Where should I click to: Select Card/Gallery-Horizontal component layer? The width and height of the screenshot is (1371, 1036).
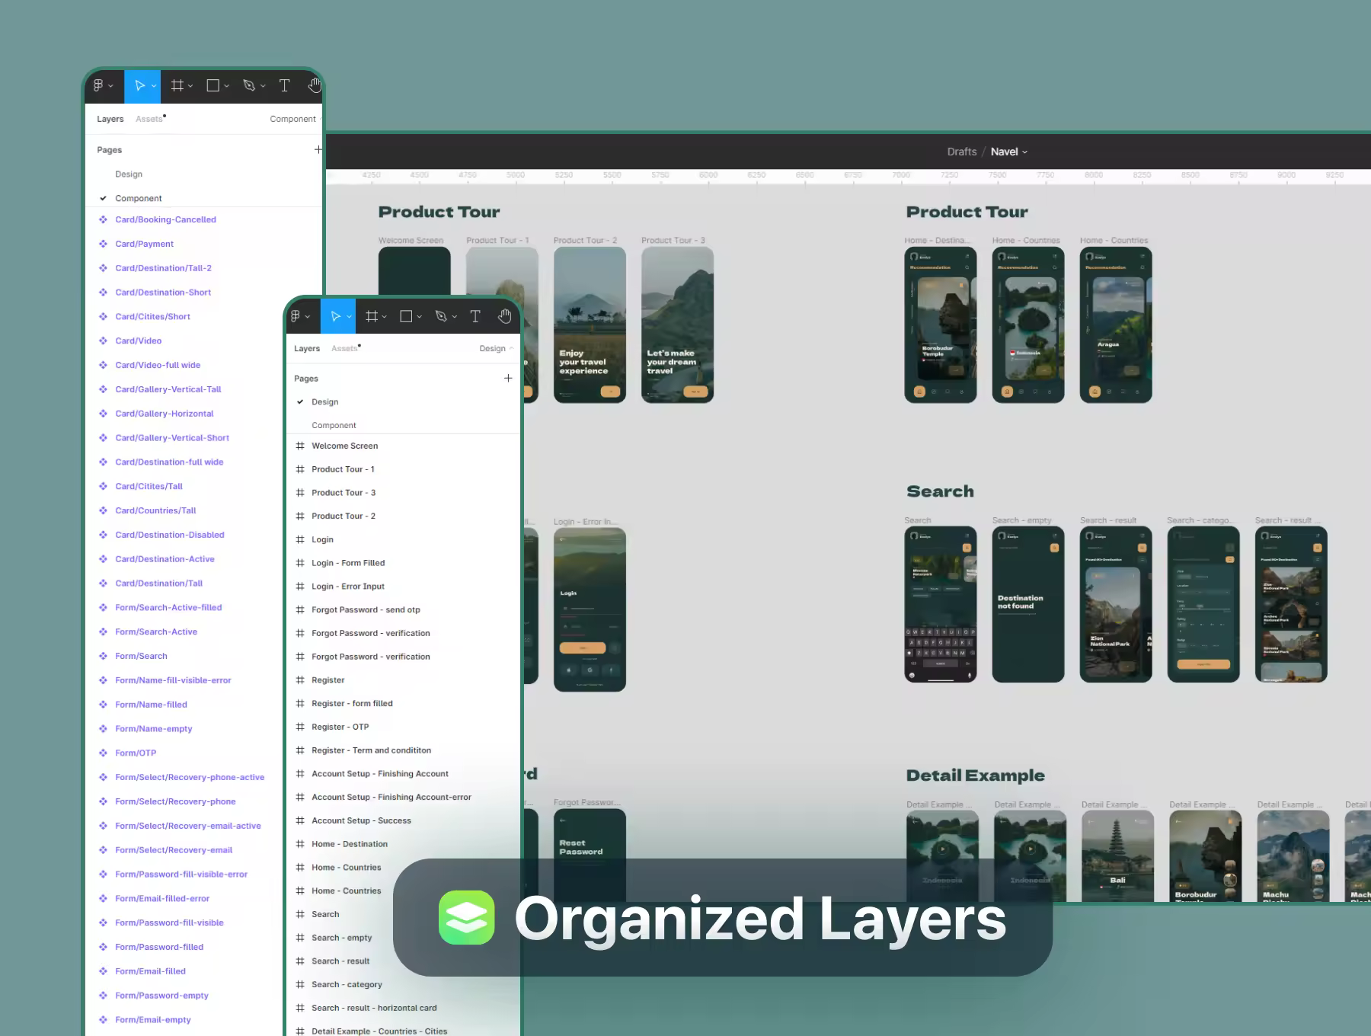coord(165,414)
